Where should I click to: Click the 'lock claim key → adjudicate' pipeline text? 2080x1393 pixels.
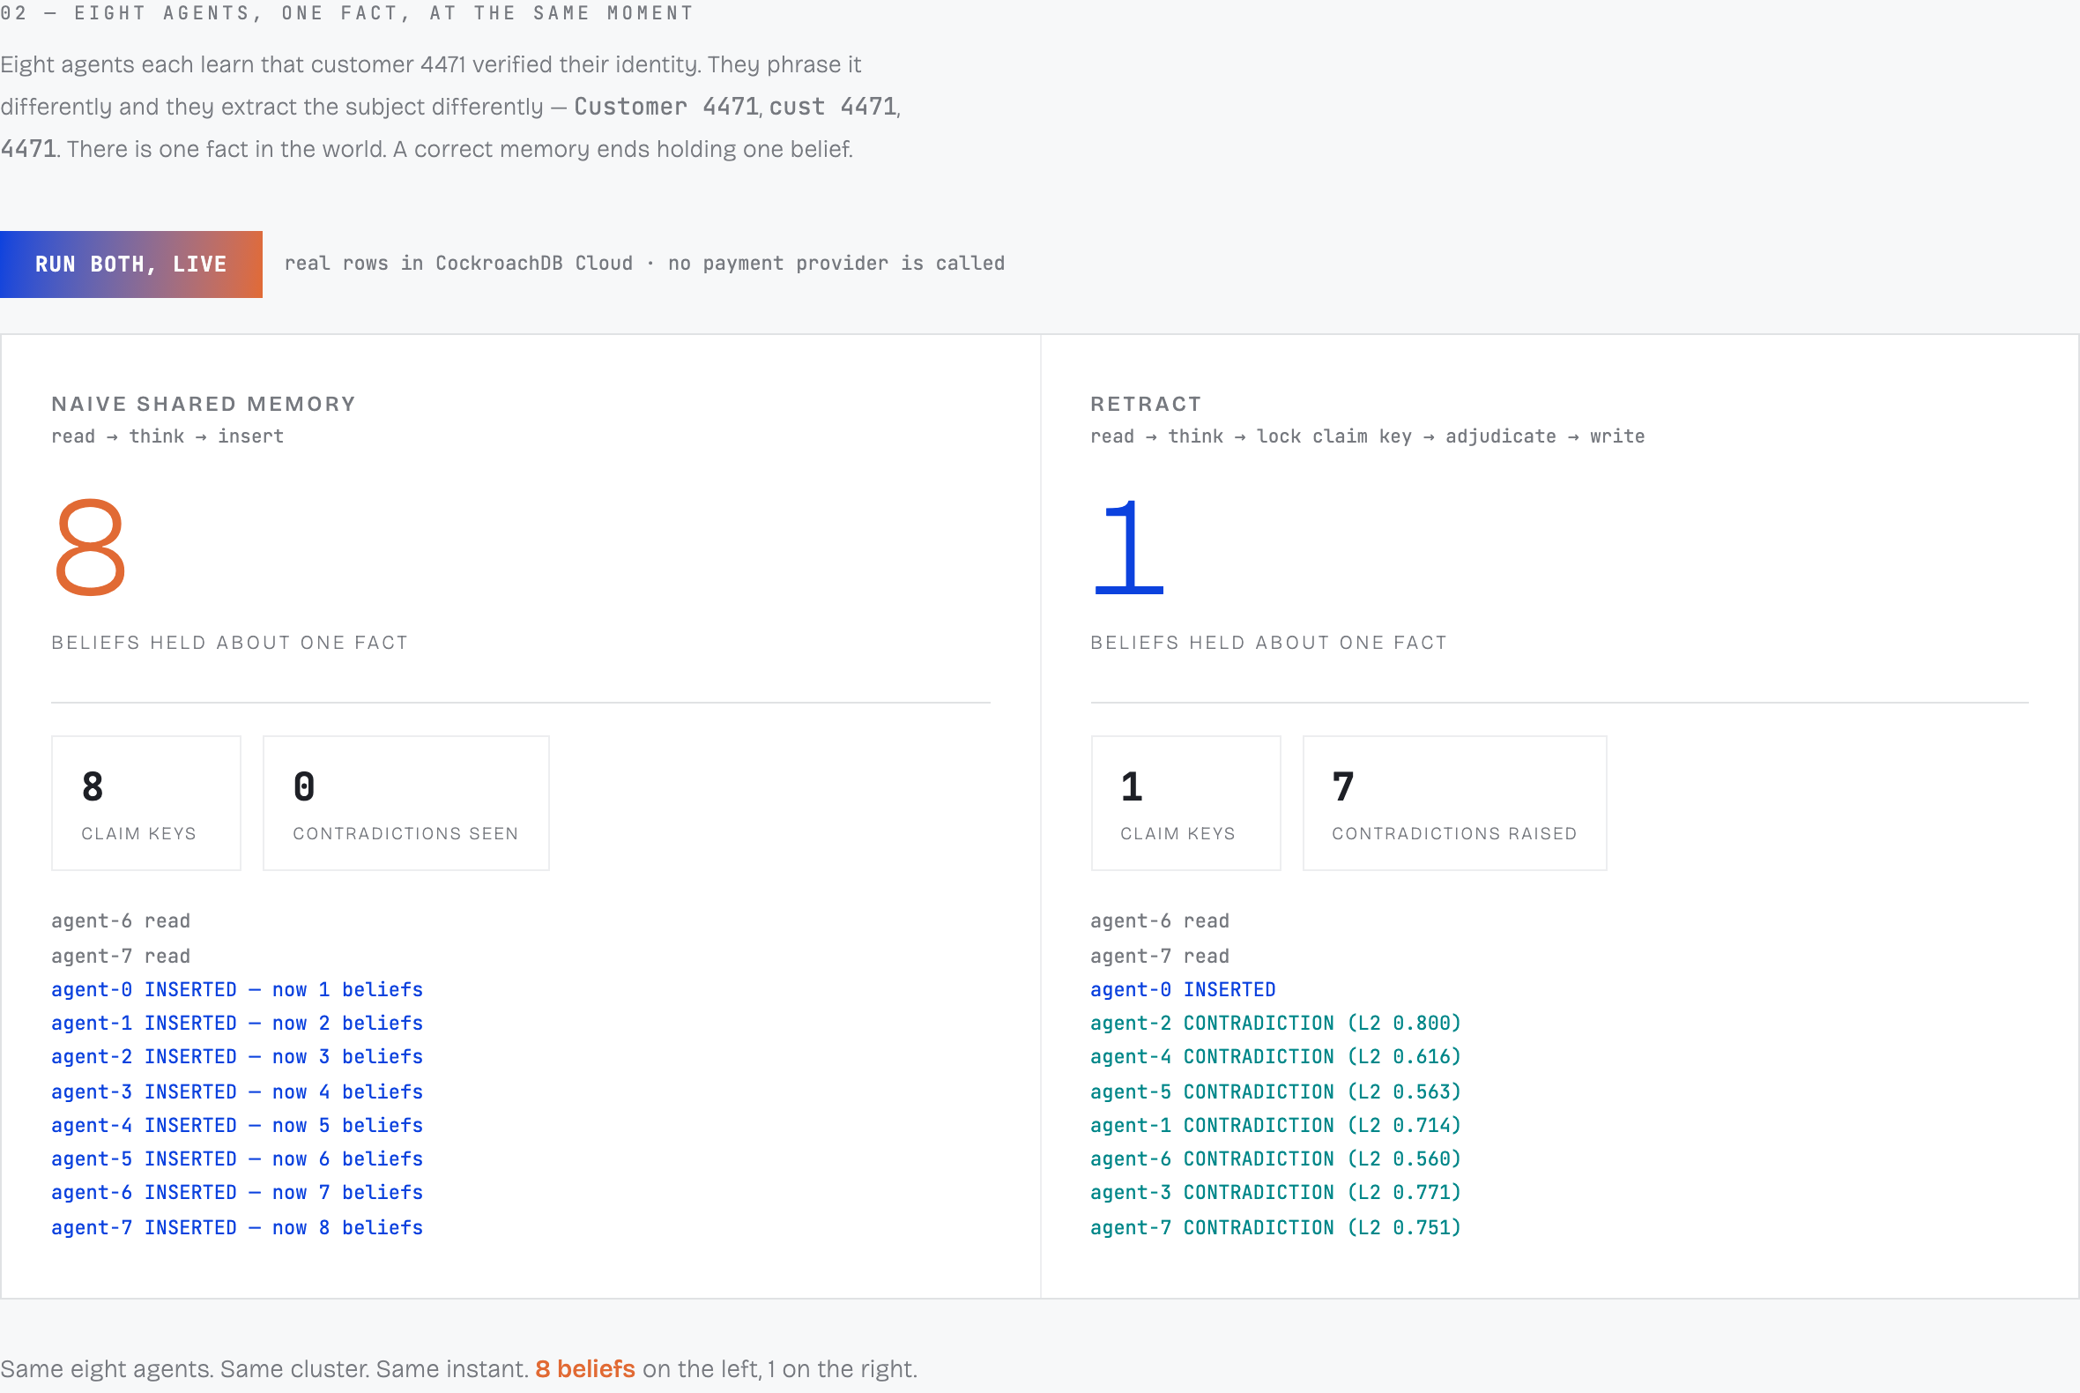point(1406,436)
